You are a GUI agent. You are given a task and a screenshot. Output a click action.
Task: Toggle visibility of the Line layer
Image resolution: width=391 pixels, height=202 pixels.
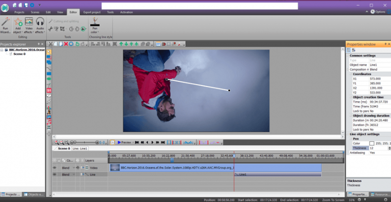coord(54,175)
